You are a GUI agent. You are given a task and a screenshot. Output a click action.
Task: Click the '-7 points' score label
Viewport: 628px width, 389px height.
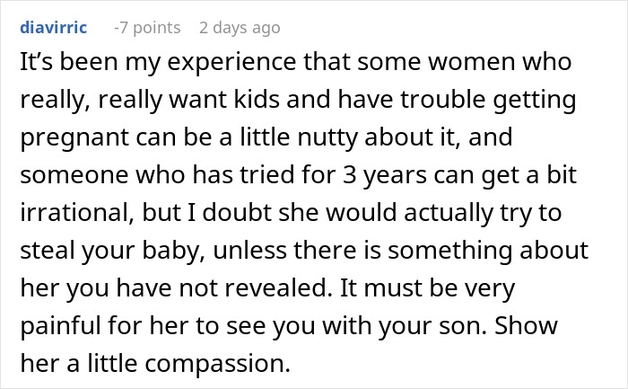[147, 28]
